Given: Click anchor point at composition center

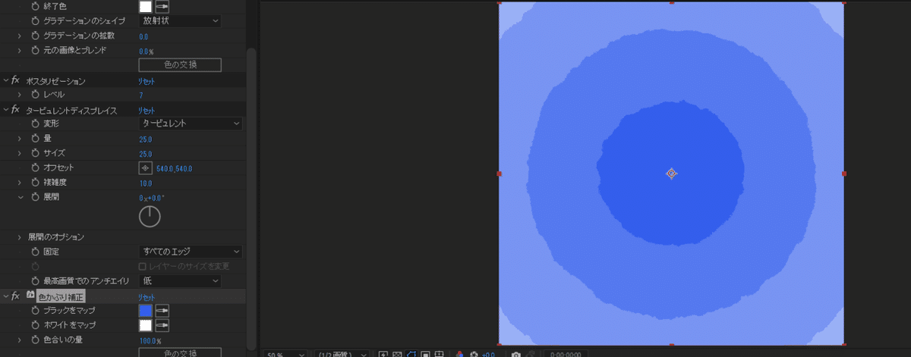Looking at the screenshot, I should click(x=671, y=174).
